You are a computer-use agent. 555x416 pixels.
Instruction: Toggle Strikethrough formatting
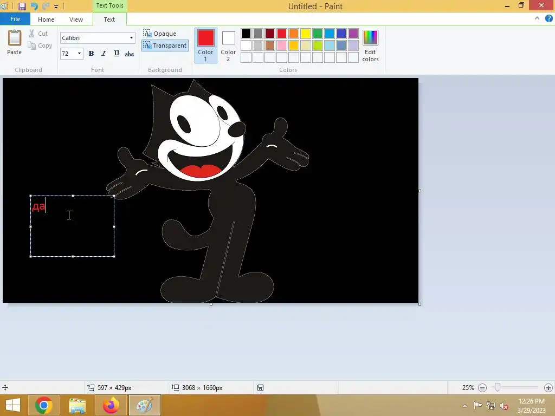pyautogui.click(x=130, y=54)
